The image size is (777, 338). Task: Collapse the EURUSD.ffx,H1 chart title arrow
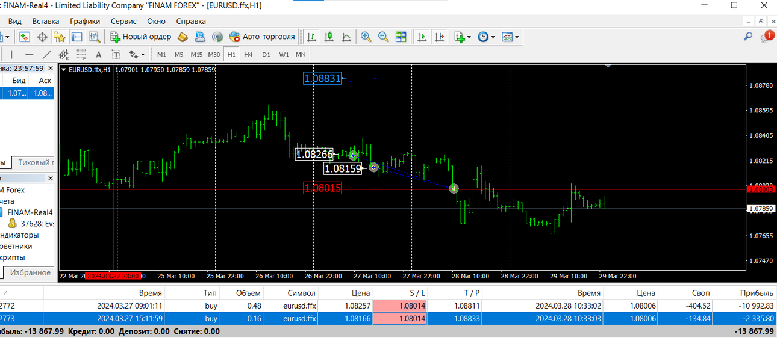64,70
